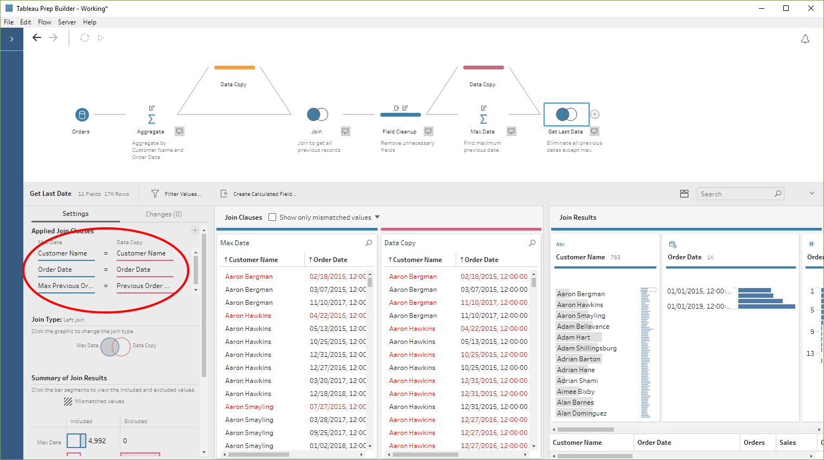The image size is (824, 460).
Task: Toggle the Data Copy circle in join type diagram
Action: 125,347
